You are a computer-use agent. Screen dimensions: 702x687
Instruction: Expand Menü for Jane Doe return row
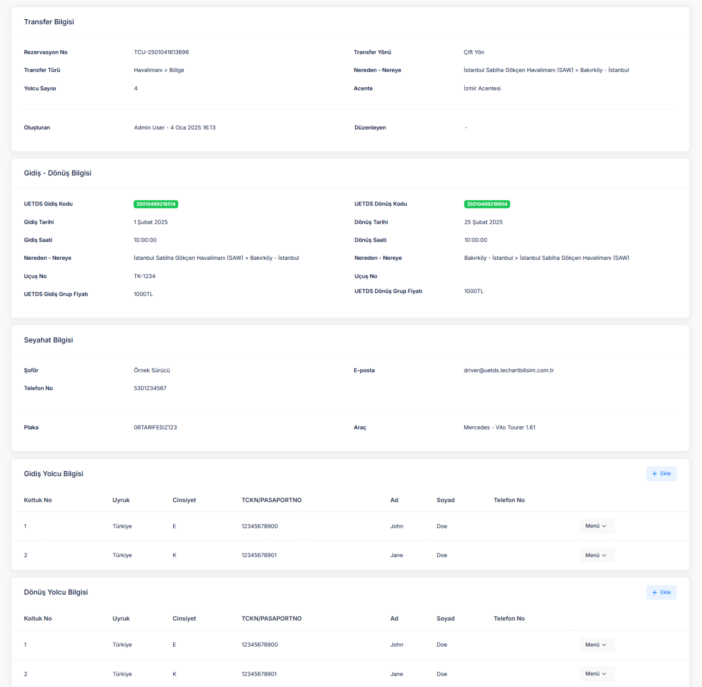point(596,674)
